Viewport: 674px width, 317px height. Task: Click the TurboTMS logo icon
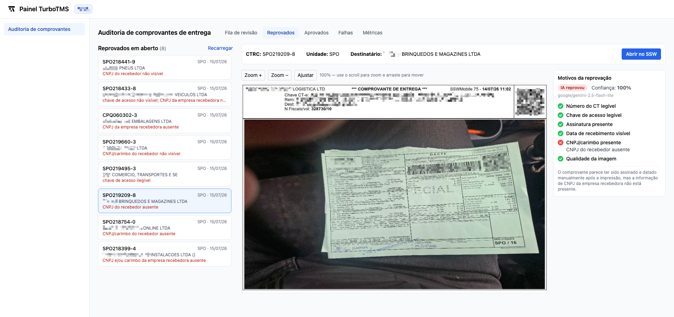(12, 9)
